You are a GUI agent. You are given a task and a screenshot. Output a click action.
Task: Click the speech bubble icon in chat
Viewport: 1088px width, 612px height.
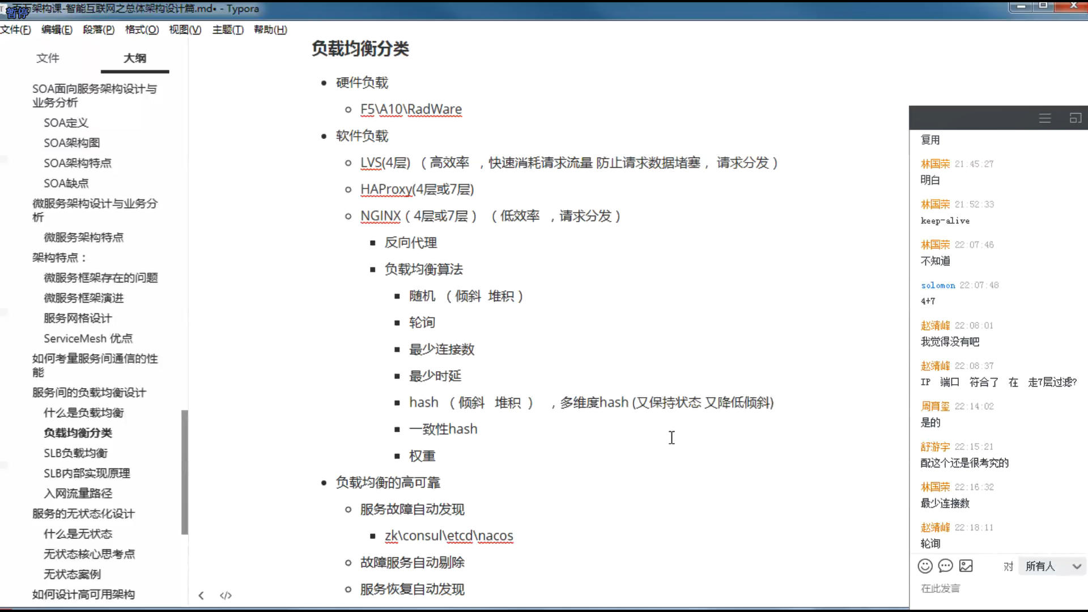[945, 566]
